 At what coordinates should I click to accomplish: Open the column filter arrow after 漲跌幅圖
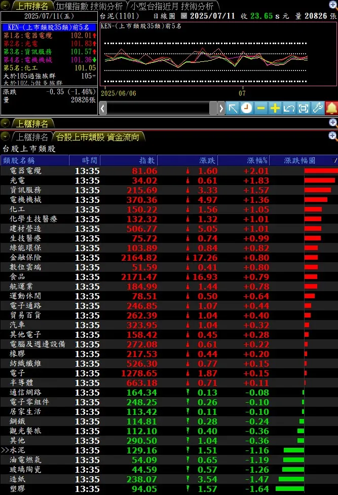[335, 161]
